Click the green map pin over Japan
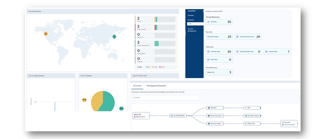The height and width of the screenshot is (139, 321). 114,36
